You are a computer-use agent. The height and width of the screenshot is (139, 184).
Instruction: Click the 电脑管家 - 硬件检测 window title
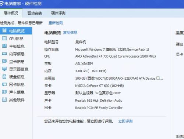[x=23, y=4]
